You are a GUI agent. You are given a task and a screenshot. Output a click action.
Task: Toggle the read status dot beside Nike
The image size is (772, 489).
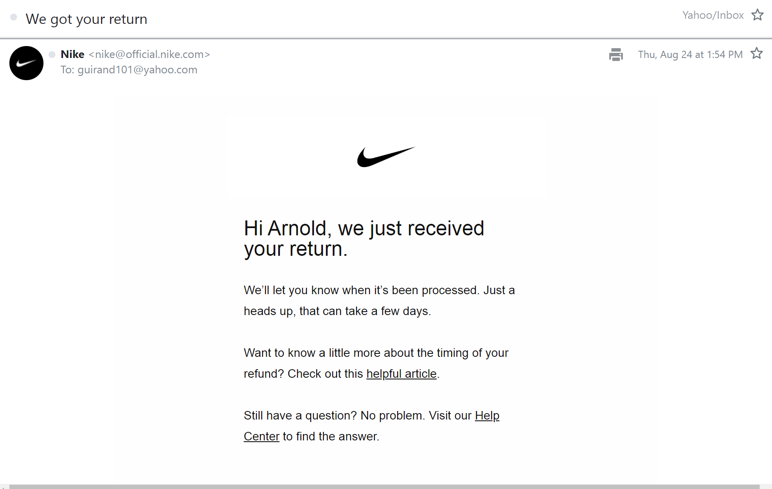52,55
